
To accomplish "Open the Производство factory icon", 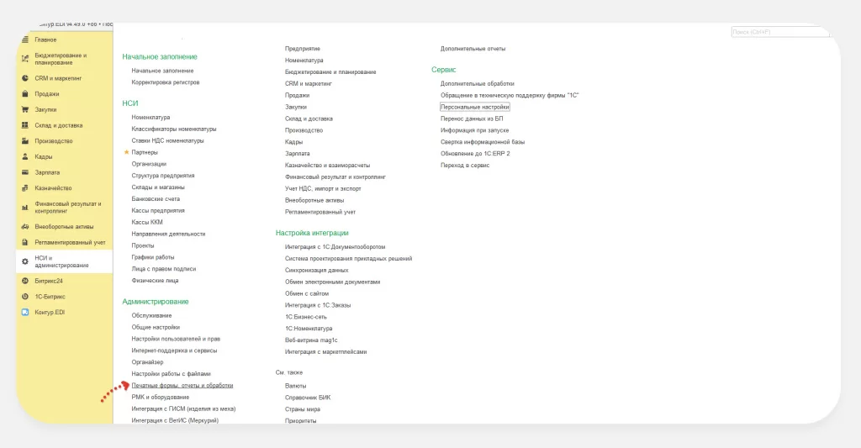I will 25,141.
